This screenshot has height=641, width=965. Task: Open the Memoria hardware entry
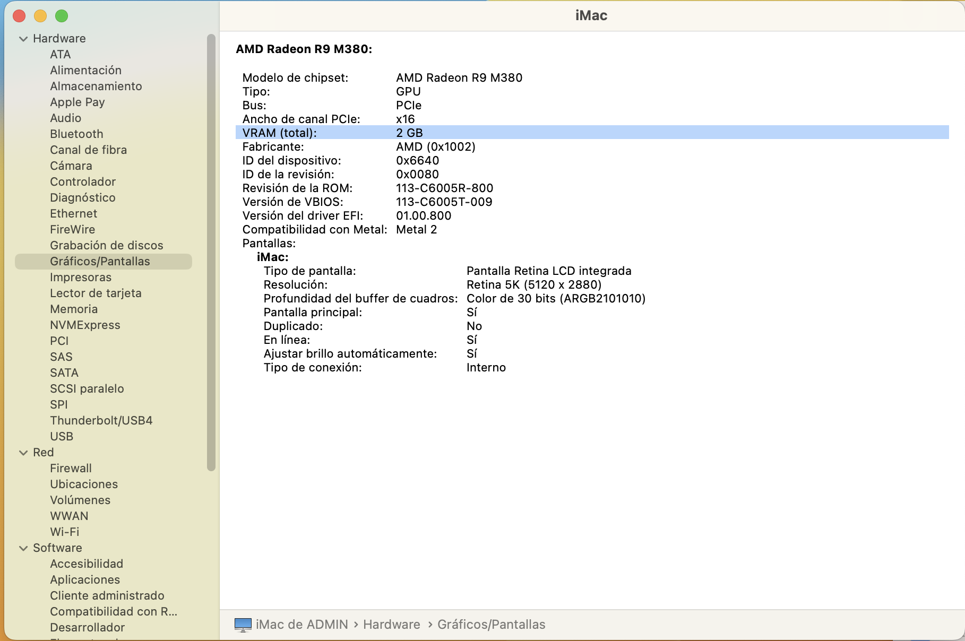point(74,309)
